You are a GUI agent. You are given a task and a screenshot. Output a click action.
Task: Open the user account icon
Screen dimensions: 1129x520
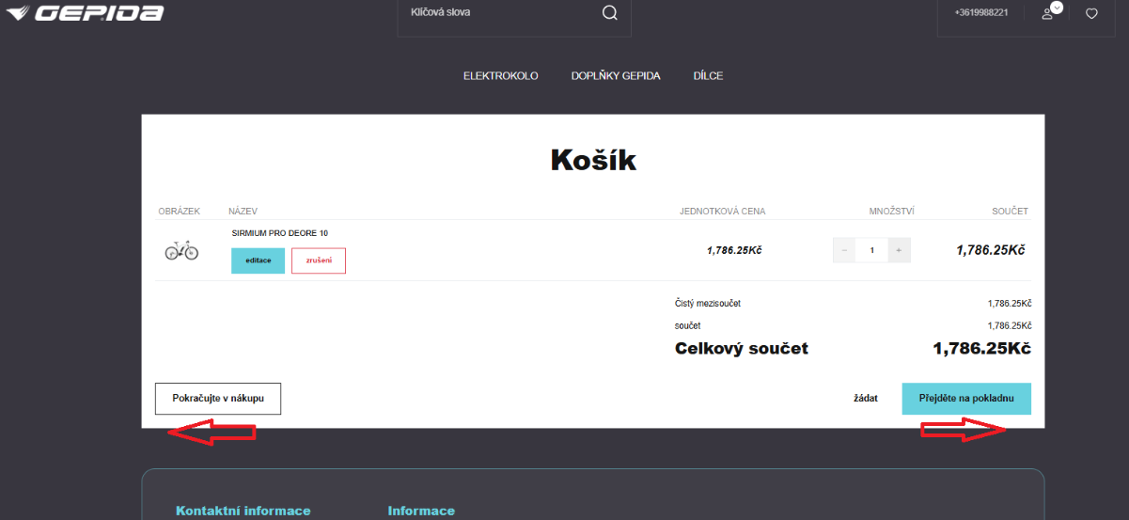1047,13
